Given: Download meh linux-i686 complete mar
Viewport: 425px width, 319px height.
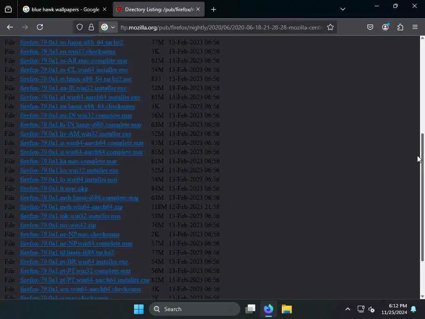Looking at the screenshot, I should pos(79,198).
